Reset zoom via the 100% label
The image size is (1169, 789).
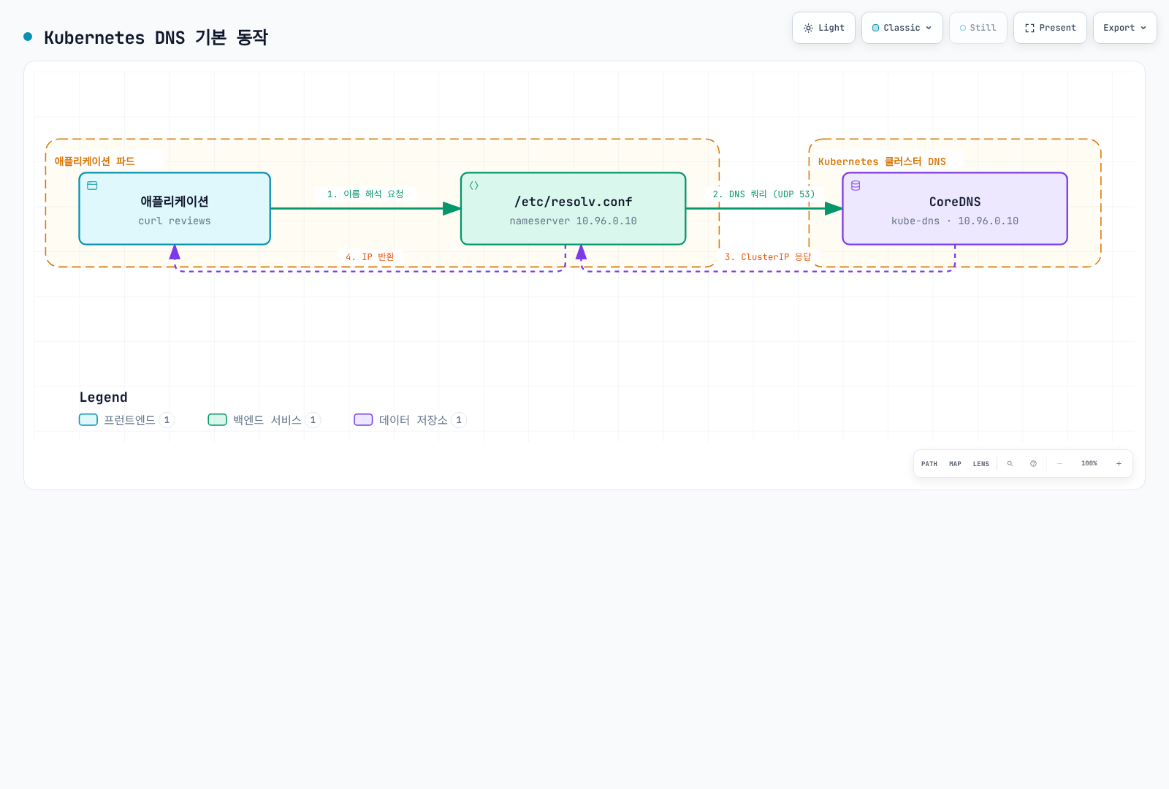tap(1089, 464)
